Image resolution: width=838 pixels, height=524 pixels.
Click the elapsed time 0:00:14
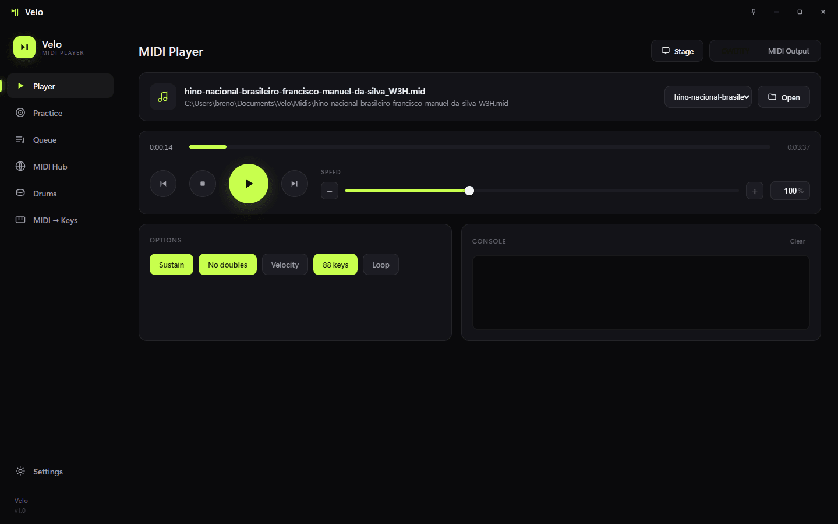pyautogui.click(x=161, y=147)
